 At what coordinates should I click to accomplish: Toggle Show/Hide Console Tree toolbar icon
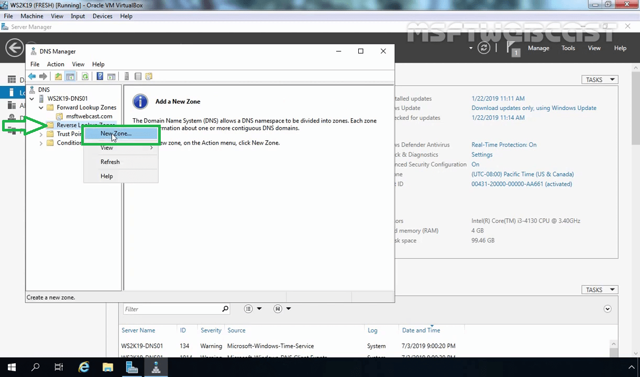(x=70, y=76)
